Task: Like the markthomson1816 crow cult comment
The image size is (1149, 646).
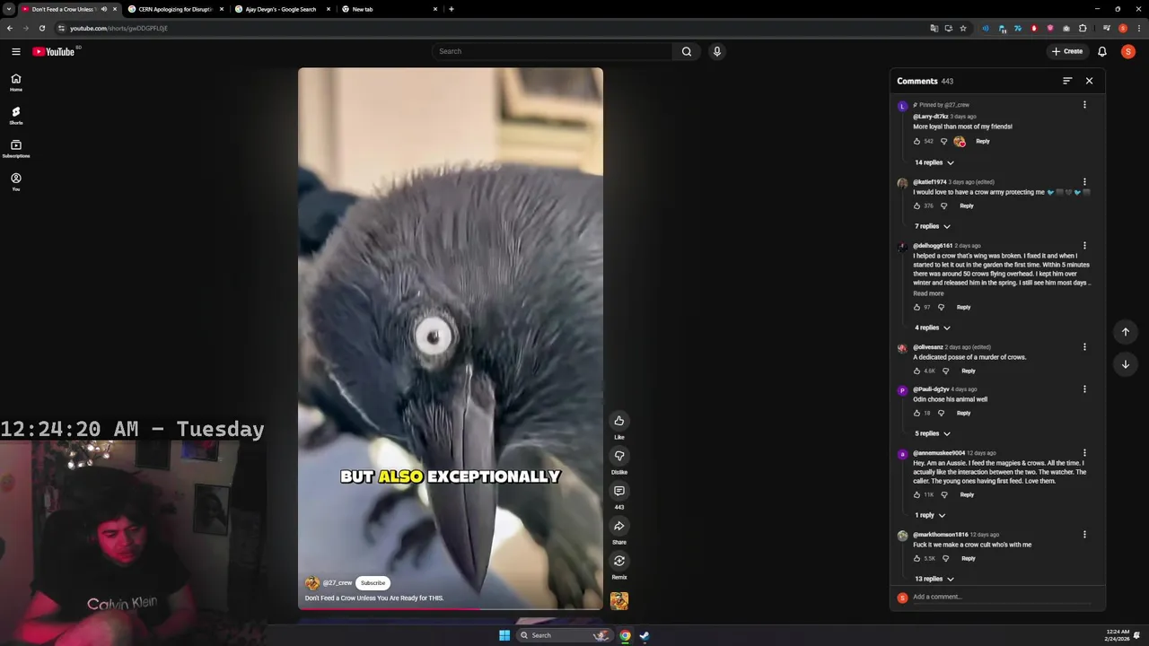Action: tap(917, 558)
